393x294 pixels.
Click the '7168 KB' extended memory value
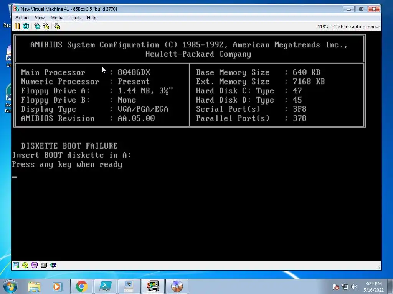pyautogui.click(x=309, y=82)
